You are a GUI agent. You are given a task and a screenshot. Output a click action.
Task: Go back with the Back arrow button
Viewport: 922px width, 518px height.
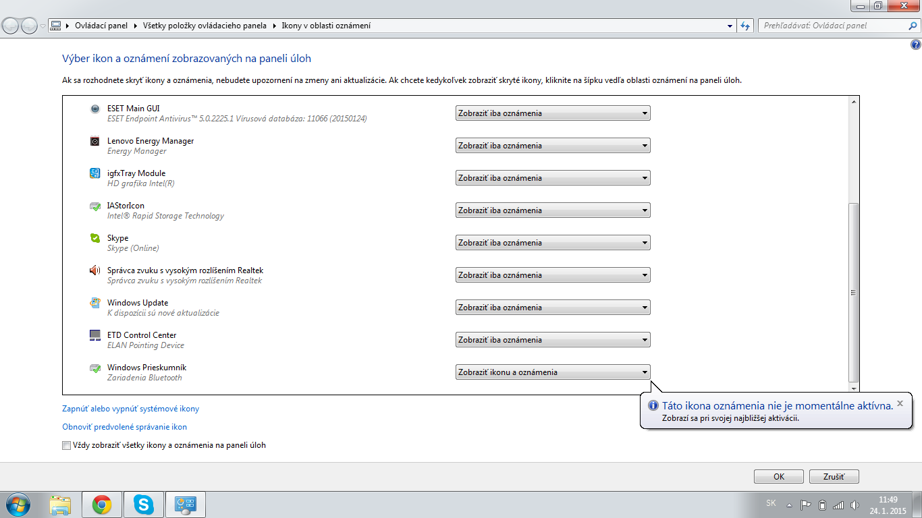tap(11, 26)
